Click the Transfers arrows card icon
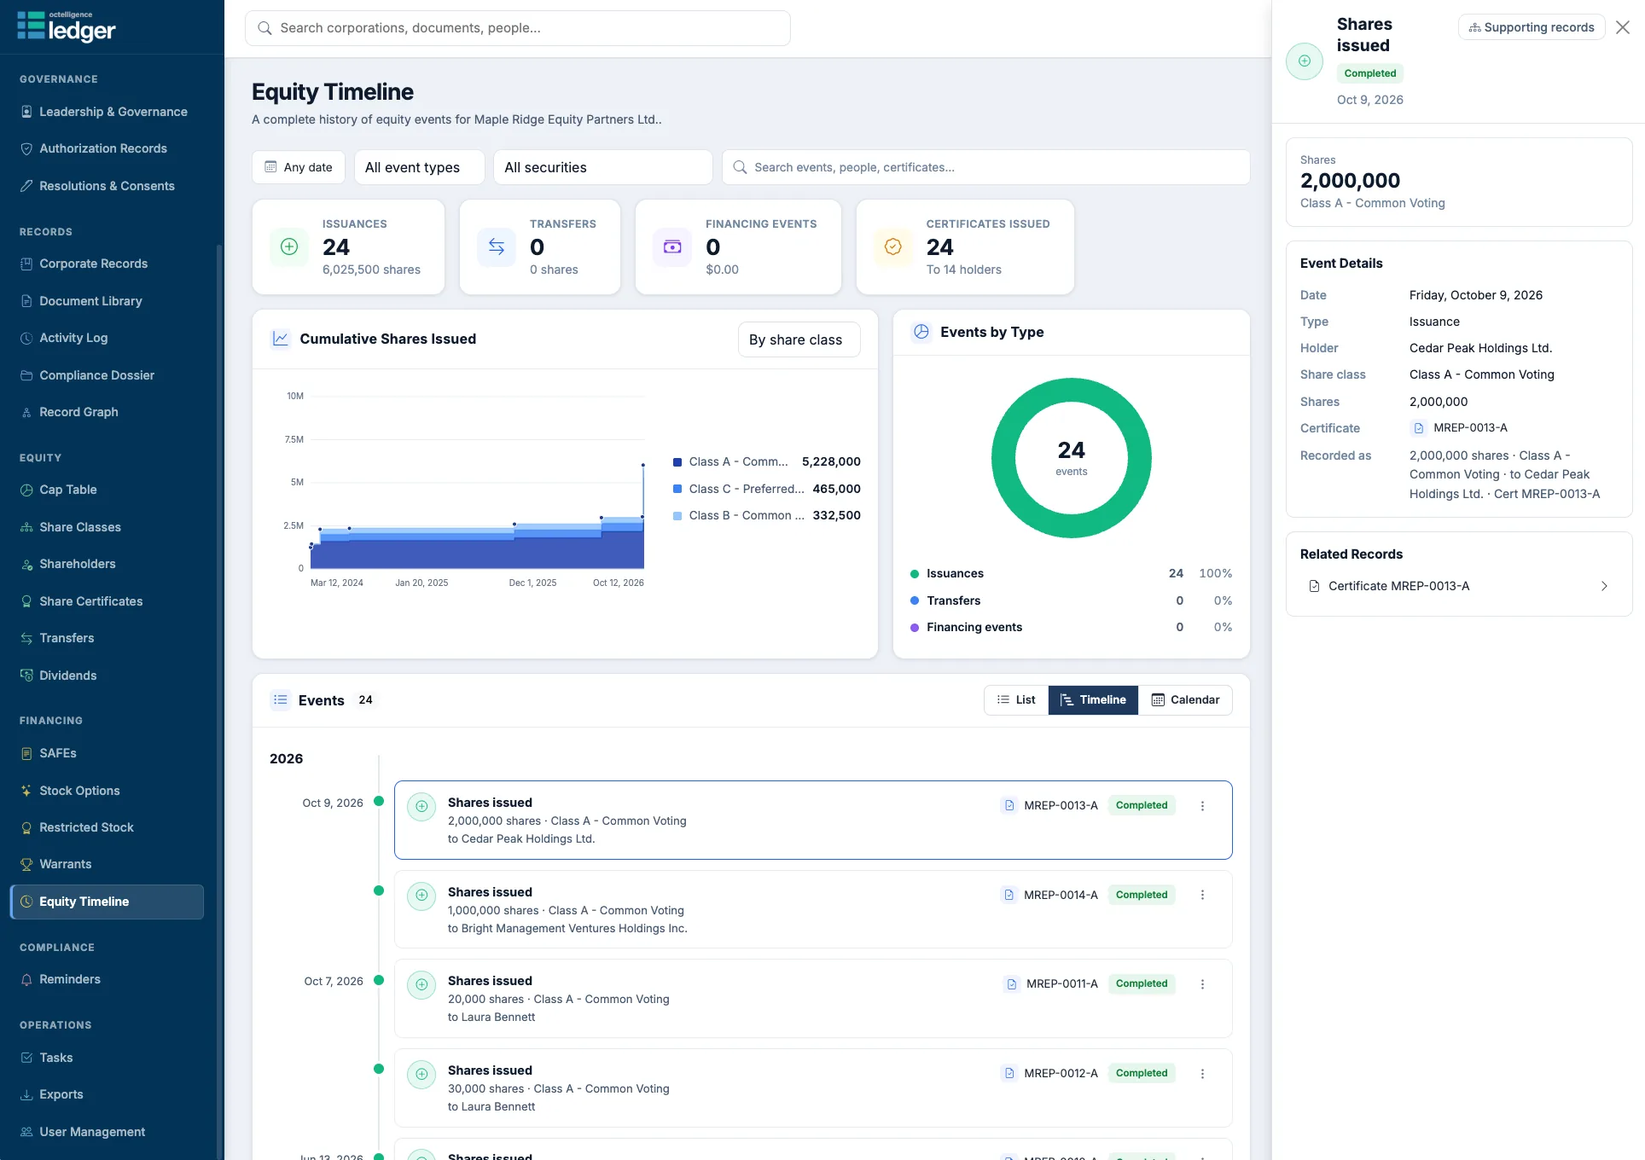This screenshot has width=1645, height=1160. (x=497, y=246)
